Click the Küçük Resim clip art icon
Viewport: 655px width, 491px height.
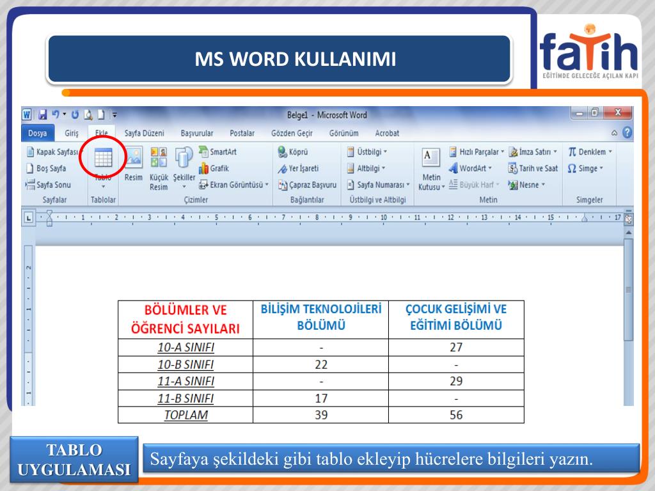pyautogui.click(x=159, y=169)
